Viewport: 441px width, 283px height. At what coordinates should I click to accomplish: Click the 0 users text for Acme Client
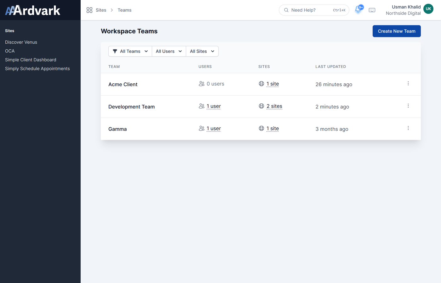point(215,84)
